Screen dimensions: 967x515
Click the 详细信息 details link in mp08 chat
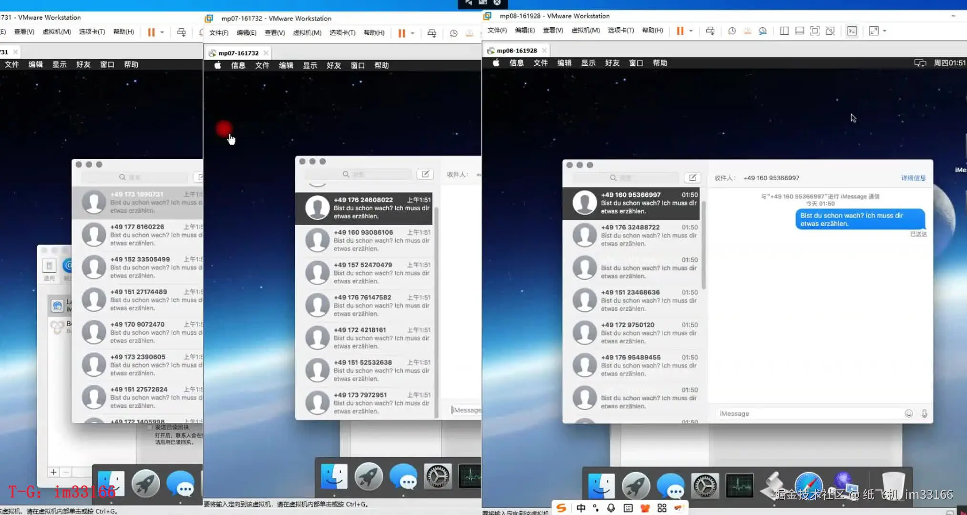point(913,178)
